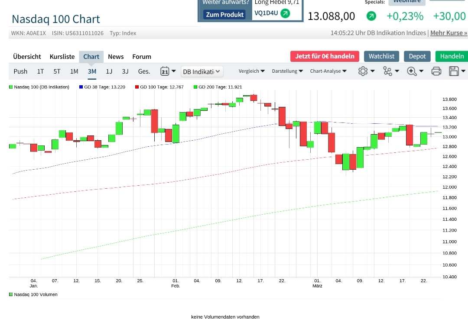This screenshot has height=332, width=468.
Task: Open the Kursliste tab
Action: click(62, 56)
